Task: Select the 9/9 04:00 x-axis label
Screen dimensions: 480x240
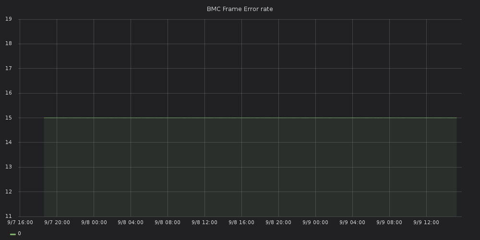Action: pos(352,223)
